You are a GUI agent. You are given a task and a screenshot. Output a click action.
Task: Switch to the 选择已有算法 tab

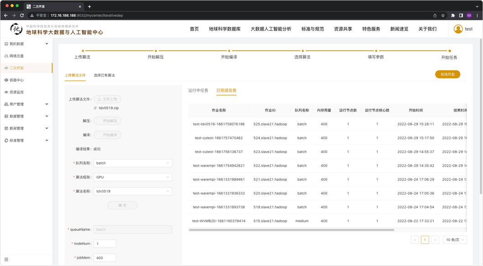104,75
